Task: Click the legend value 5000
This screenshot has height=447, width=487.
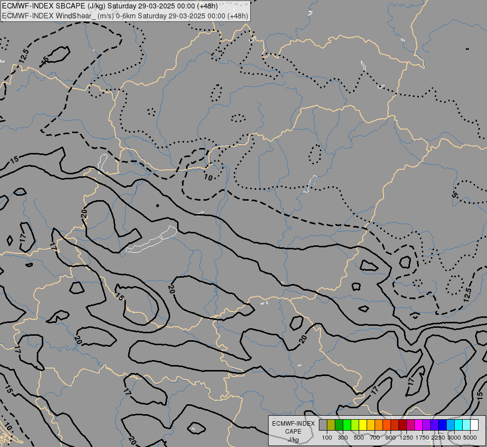Action: [x=470, y=438]
